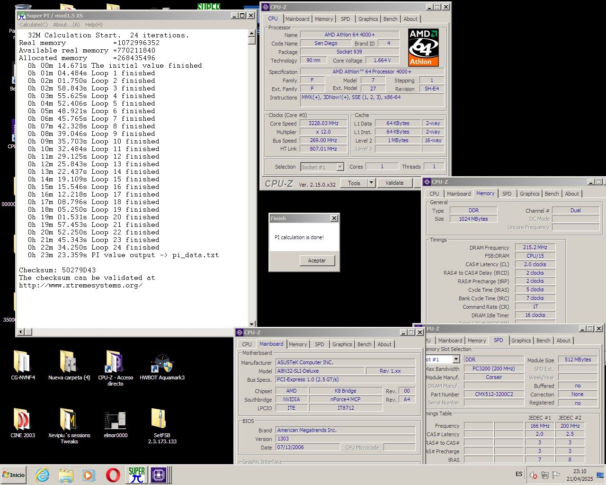Viewport: 606px width, 485px height.
Task: Expand the Tools dropdown arrow
Action: 371,183
